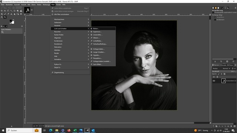
Task: Choose Lichteffekte filter entry
Action: 103,41
